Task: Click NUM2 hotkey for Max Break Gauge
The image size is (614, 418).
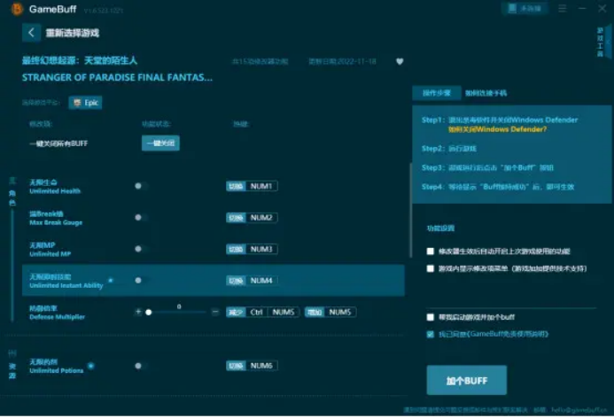Action: (x=261, y=218)
